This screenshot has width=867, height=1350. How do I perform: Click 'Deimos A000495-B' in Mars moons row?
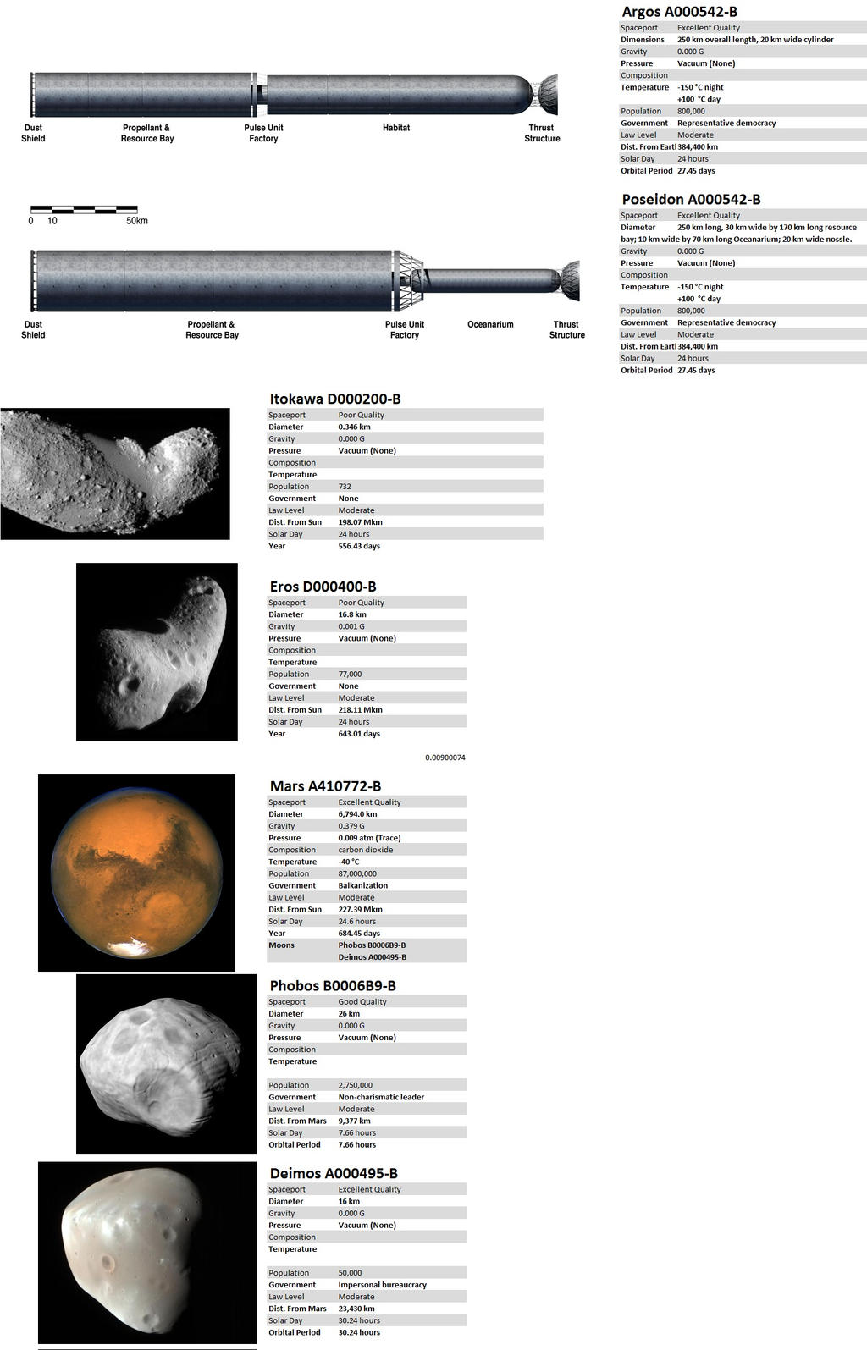[372, 956]
